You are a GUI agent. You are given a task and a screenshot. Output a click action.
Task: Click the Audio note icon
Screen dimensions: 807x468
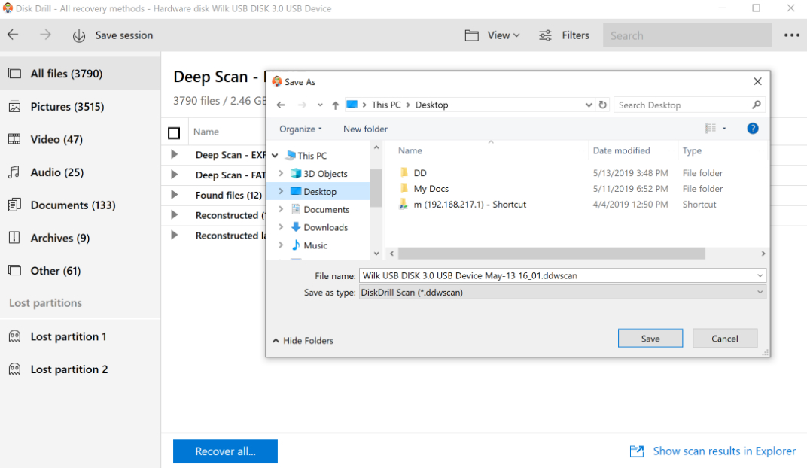[x=14, y=172]
